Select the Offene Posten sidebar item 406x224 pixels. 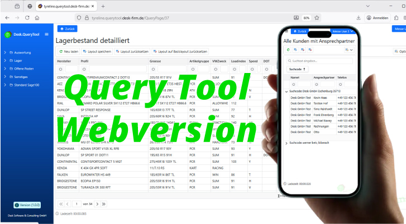[x=24, y=69]
